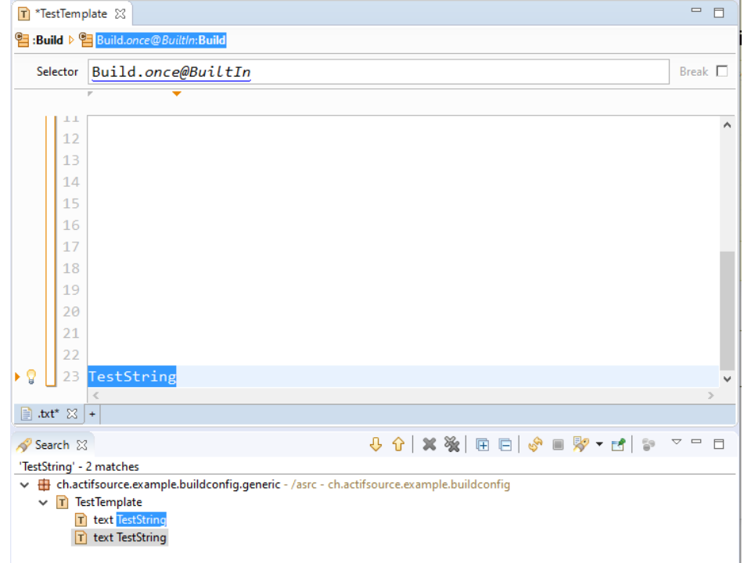Enable the Break checkbox
This screenshot has width=751, height=563.
pyautogui.click(x=721, y=71)
